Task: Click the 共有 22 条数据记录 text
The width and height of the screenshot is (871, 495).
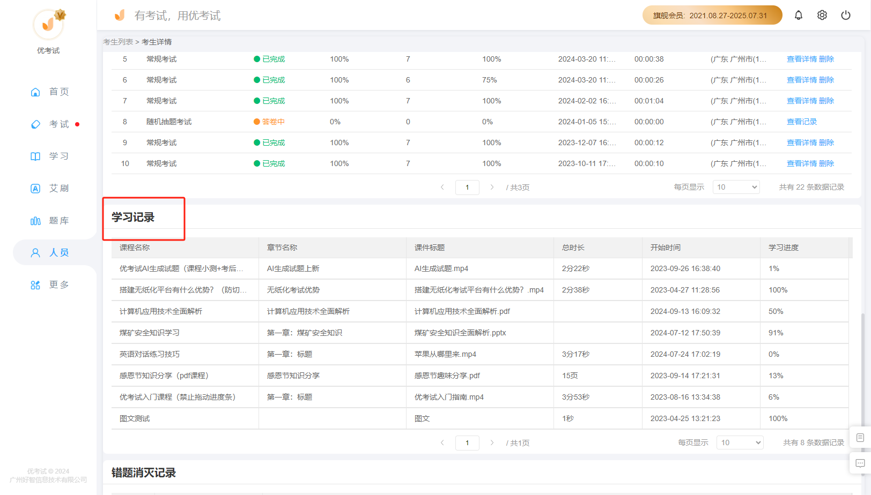Action: pyautogui.click(x=811, y=187)
